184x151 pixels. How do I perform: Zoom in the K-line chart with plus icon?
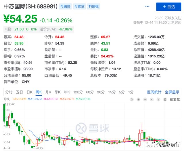pyautogui.click(x=139, y=100)
